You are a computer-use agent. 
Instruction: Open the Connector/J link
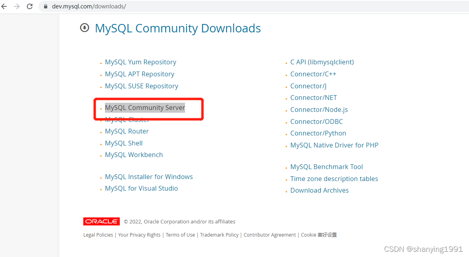pyautogui.click(x=308, y=86)
